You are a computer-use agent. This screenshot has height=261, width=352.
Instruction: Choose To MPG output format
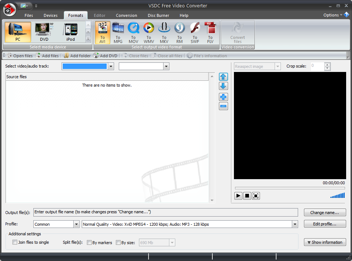pyautogui.click(x=118, y=33)
